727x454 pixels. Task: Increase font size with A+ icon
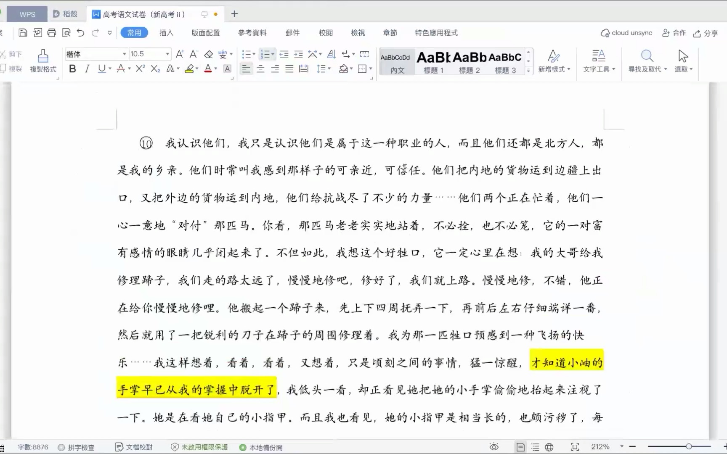click(180, 54)
